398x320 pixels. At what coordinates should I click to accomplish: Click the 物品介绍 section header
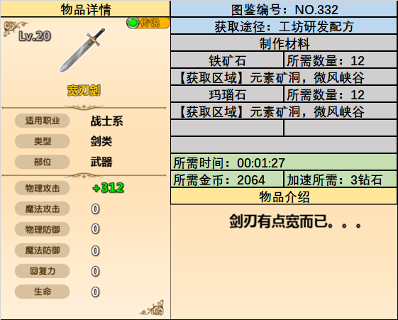click(284, 196)
